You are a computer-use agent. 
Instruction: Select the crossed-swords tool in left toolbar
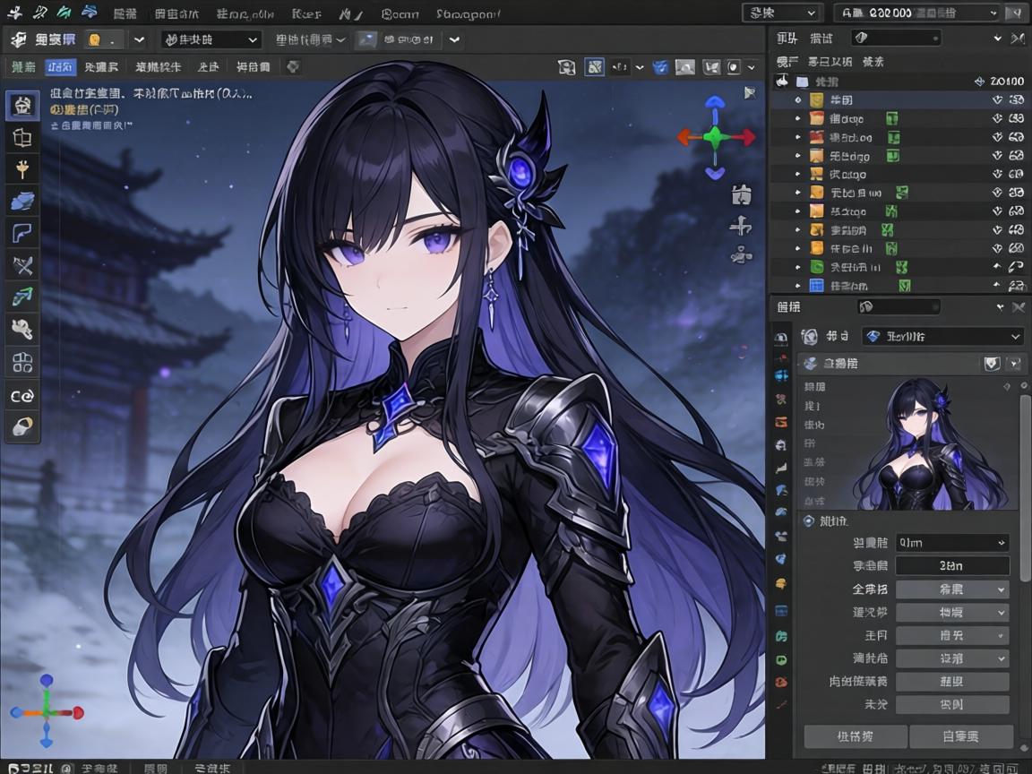22,264
